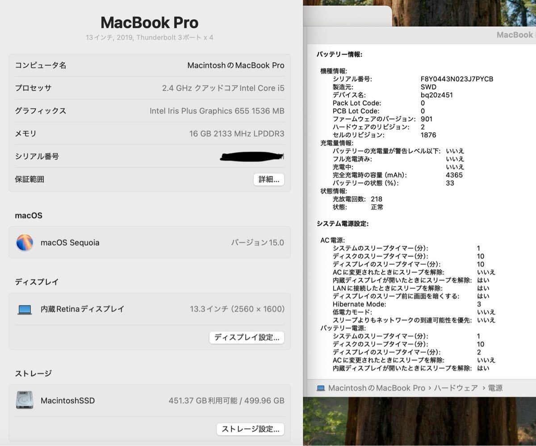Screen dimensions: 536x446
Task: Open ストレージ設定... button
Action: [x=250, y=429]
